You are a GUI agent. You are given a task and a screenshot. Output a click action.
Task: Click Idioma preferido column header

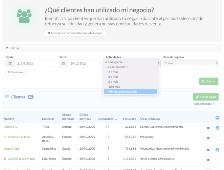[x=68, y=117]
